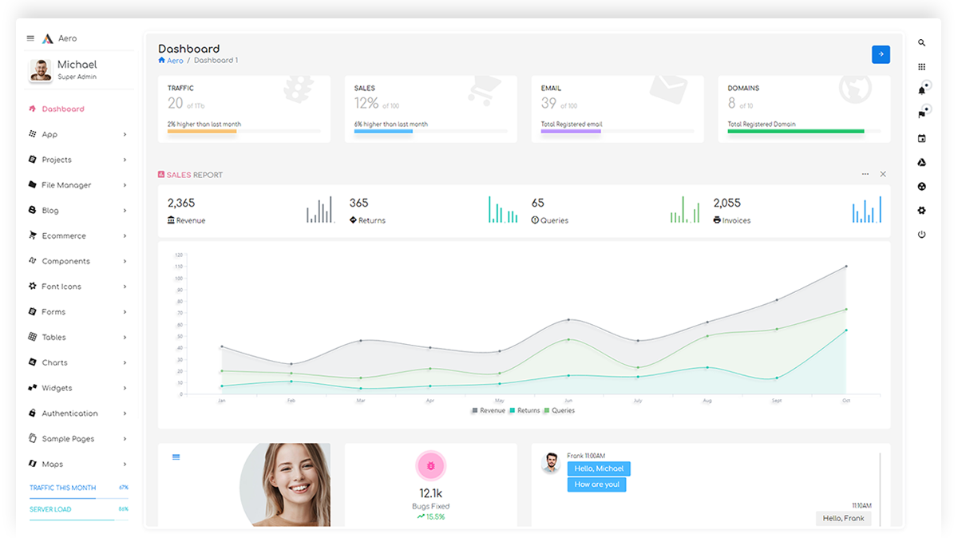Open the settings gear icon

922,211
